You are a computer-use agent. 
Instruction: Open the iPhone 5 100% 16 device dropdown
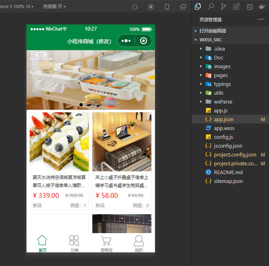17,6
